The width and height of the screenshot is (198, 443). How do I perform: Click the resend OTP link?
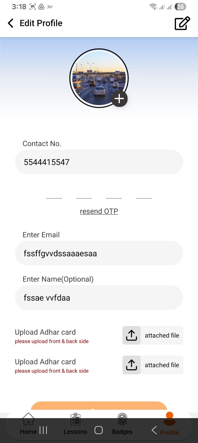[x=99, y=211]
